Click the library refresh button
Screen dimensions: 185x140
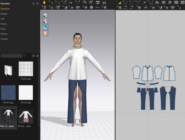33,56
